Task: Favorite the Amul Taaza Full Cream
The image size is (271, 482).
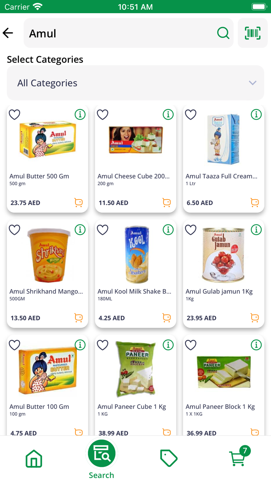Action: [x=190, y=115]
